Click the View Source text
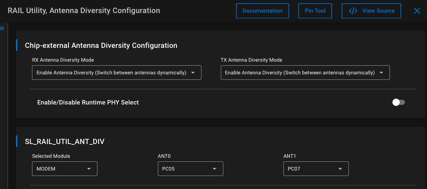 coord(378,11)
